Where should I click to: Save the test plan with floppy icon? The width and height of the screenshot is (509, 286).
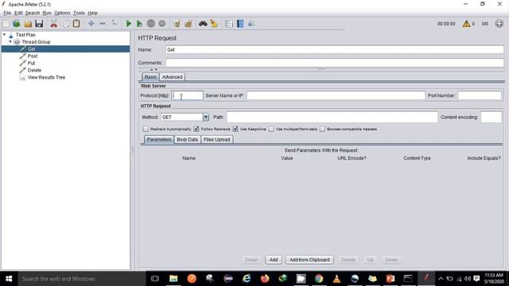(39, 24)
